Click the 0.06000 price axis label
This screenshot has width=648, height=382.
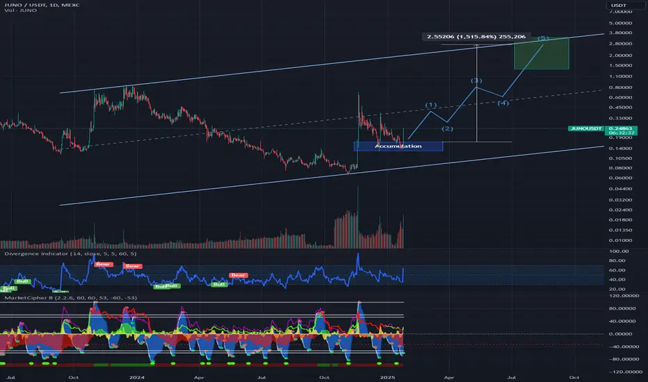(620, 178)
